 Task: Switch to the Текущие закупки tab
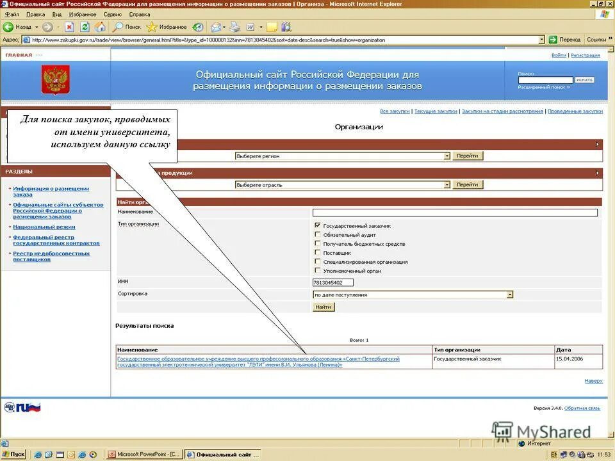pyautogui.click(x=436, y=111)
